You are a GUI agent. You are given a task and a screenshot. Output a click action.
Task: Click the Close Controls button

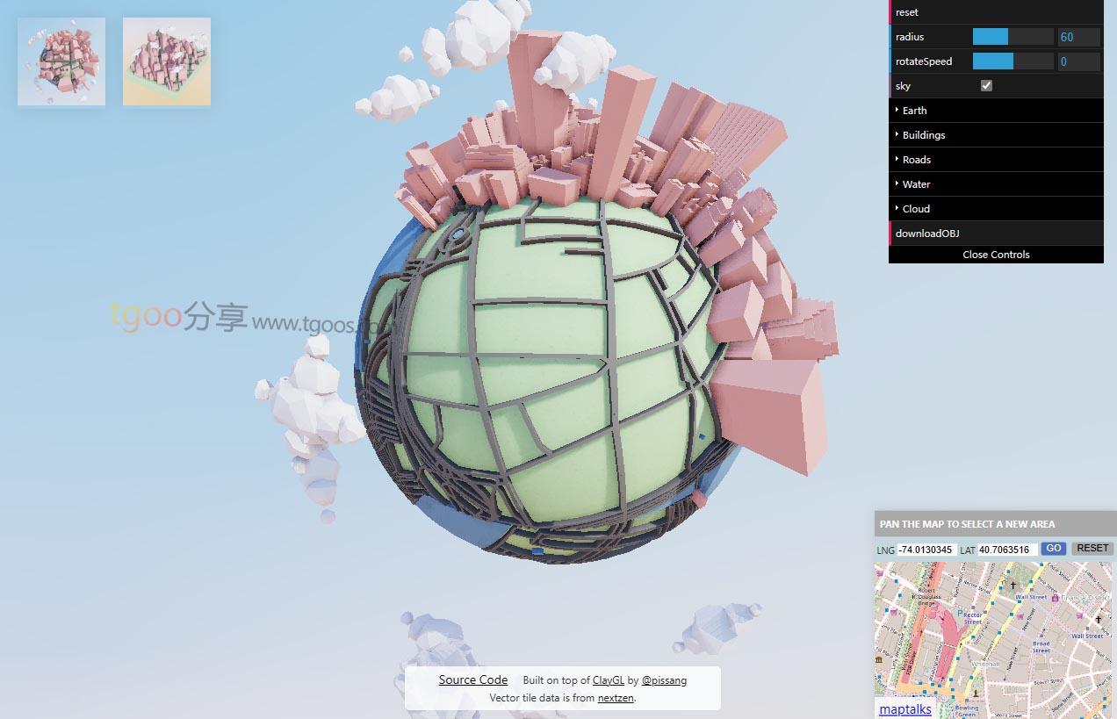(996, 255)
